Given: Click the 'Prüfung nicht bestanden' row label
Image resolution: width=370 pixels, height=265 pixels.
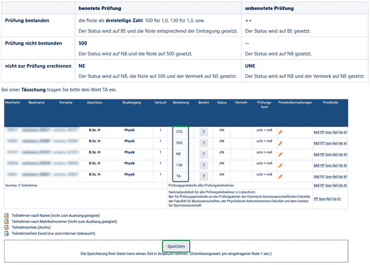Looking at the screenshot, I should [x=33, y=43].
